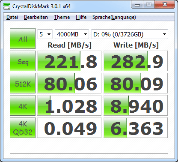Image resolution: width=178 pixels, height=162 pixels.
Task: Close the CrystalDiskMark window
Action: [x=165, y=5]
